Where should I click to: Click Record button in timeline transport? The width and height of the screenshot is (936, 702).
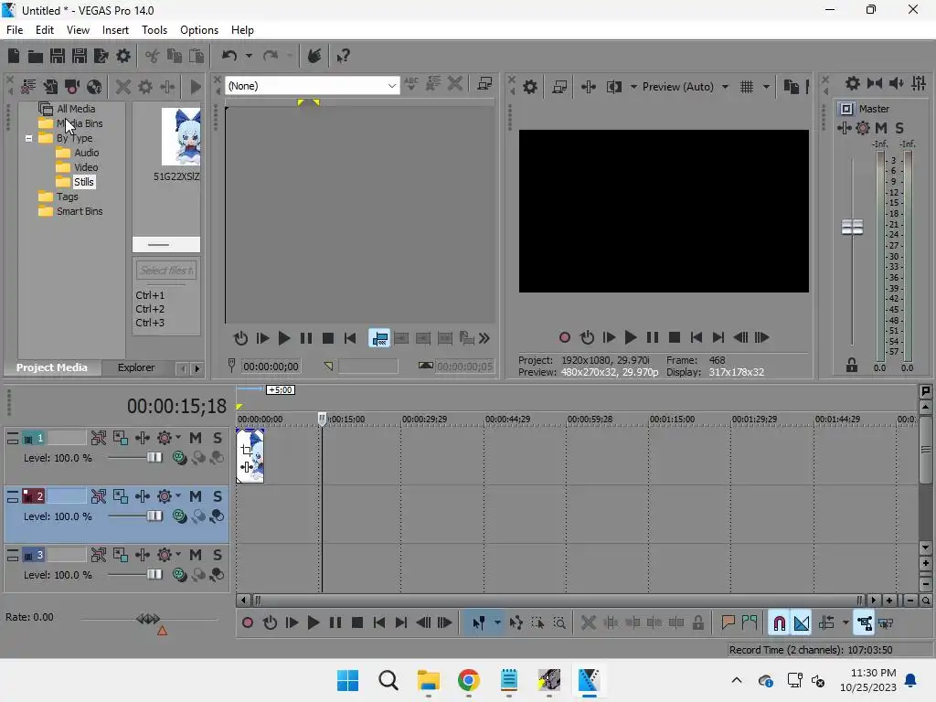(x=248, y=623)
